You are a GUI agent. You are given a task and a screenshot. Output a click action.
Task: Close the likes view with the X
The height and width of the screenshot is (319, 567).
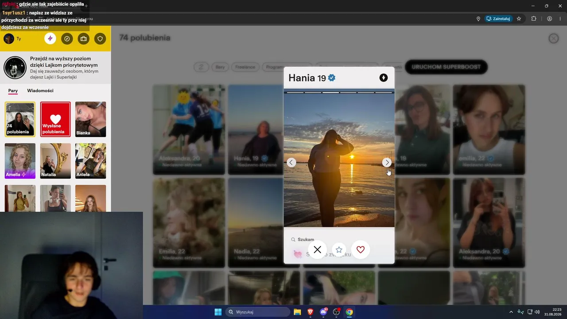554,39
